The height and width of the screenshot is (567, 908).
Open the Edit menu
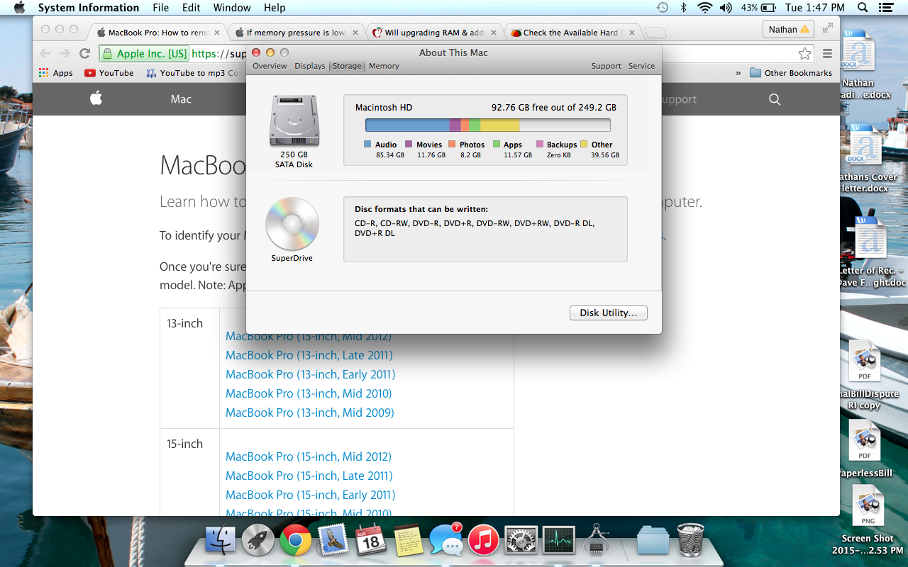pos(191,8)
